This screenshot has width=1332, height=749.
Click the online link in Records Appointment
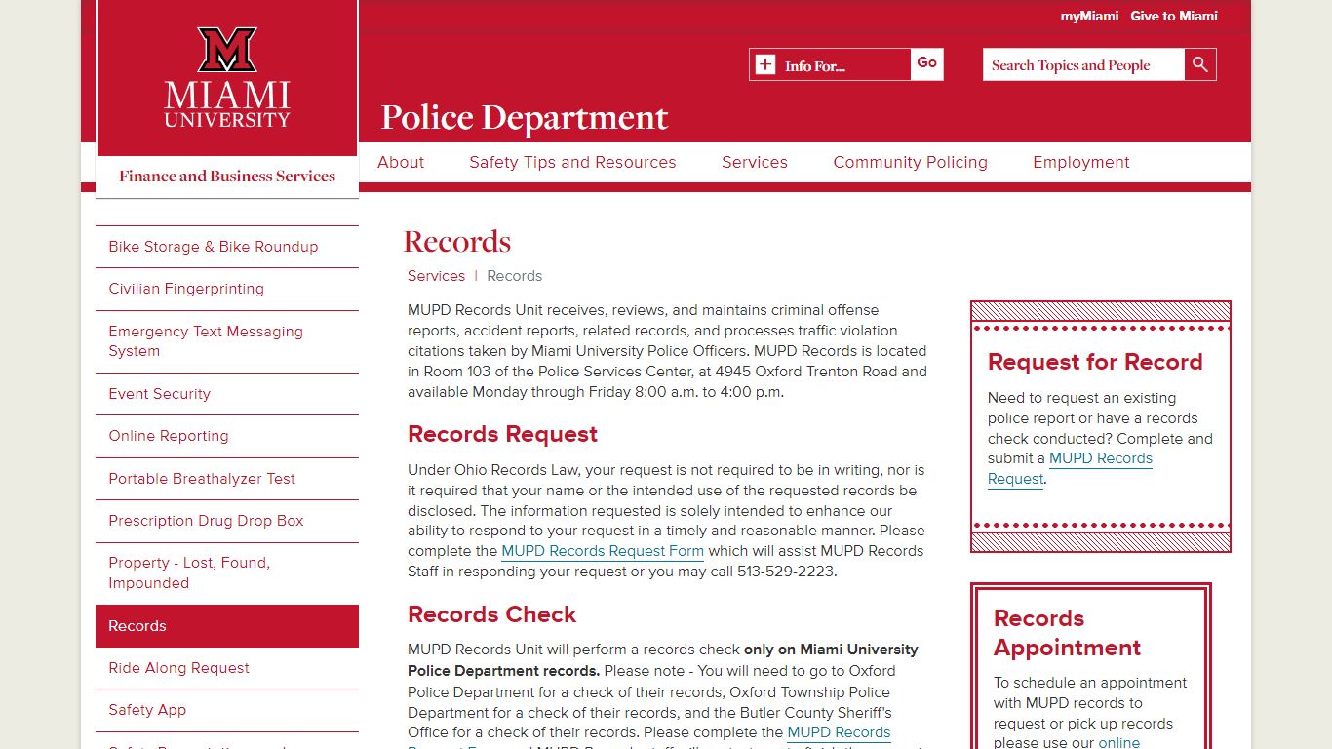coord(1119,742)
